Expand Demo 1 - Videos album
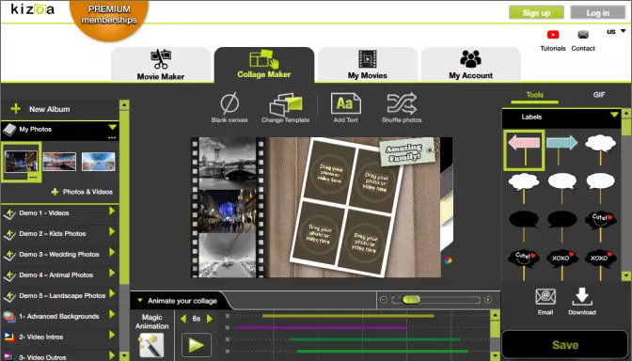This screenshot has width=632, height=361. (112, 212)
